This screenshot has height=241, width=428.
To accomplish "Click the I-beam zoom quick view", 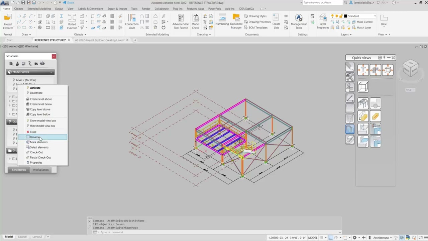I will [363, 70].
